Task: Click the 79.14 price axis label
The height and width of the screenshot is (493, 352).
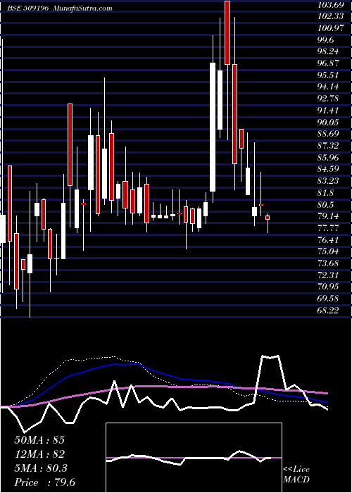Action: (x=328, y=216)
